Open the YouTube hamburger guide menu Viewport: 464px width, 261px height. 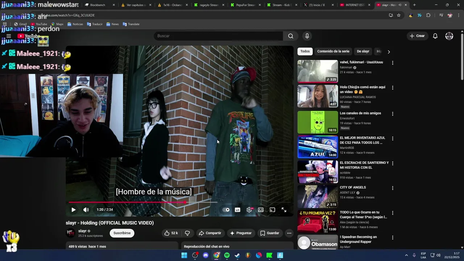click(9, 36)
